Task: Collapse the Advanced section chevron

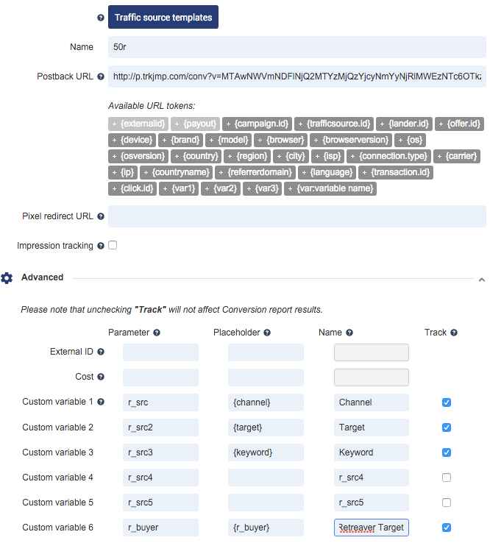Action: (x=481, y=280)
